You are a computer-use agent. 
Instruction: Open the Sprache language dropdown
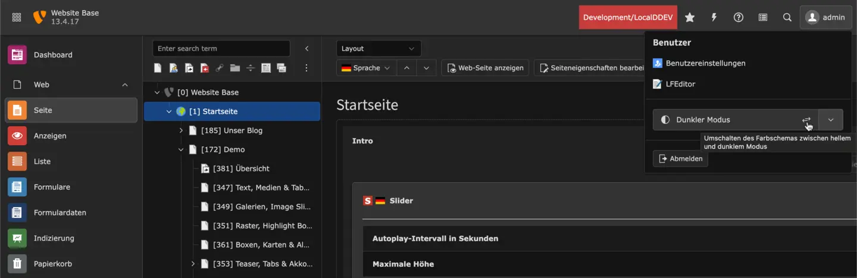367,68
